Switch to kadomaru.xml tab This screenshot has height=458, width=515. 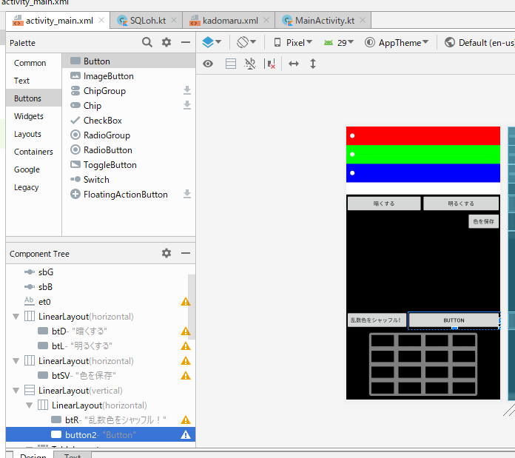(229, 21)
